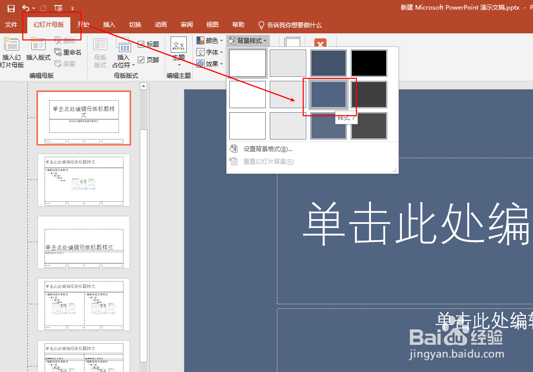This screenshot has height=372, width=533.
Task: Open the 视图 tab
Action: click(213, 24)
